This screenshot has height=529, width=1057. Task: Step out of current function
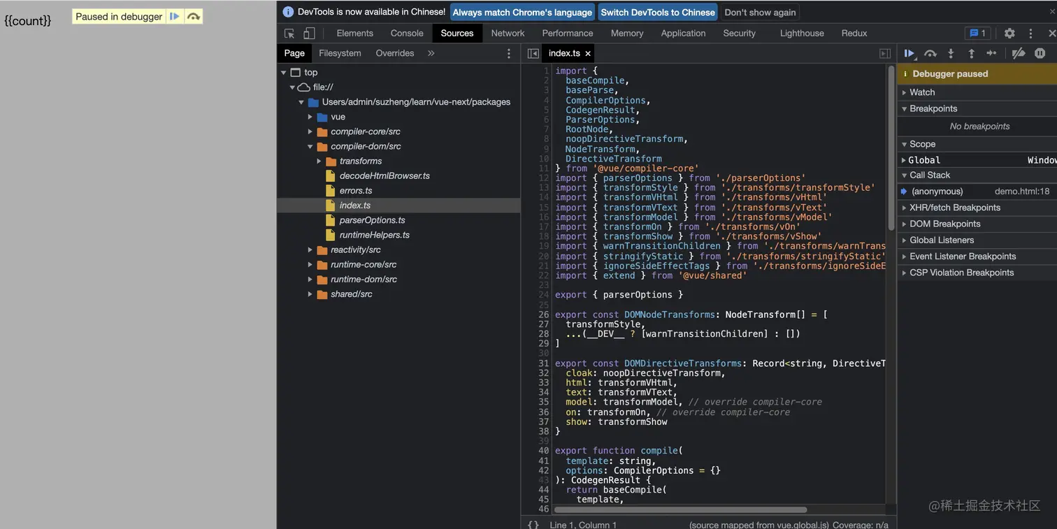coord(971,53)
